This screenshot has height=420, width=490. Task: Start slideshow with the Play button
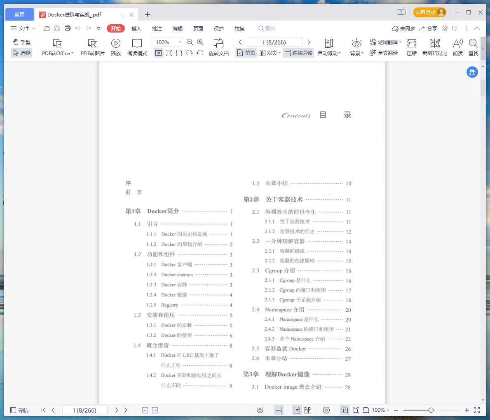[116, 47]
